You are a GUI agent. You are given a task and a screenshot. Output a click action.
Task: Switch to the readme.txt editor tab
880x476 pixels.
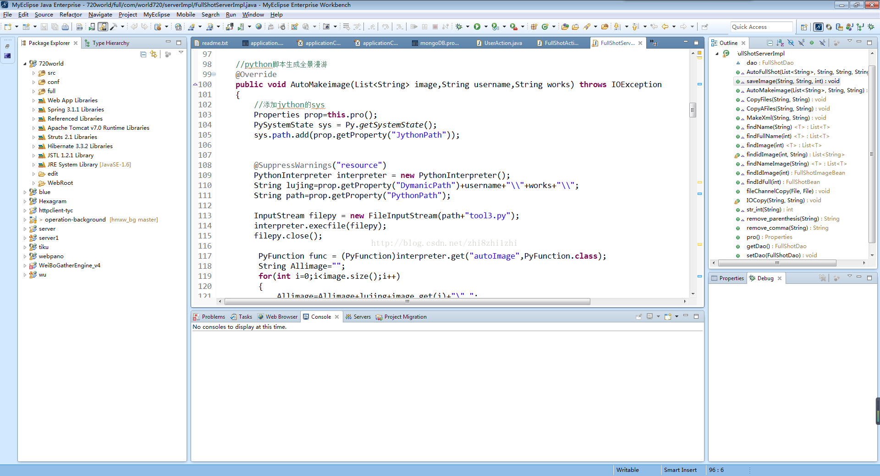pos(211,43)
